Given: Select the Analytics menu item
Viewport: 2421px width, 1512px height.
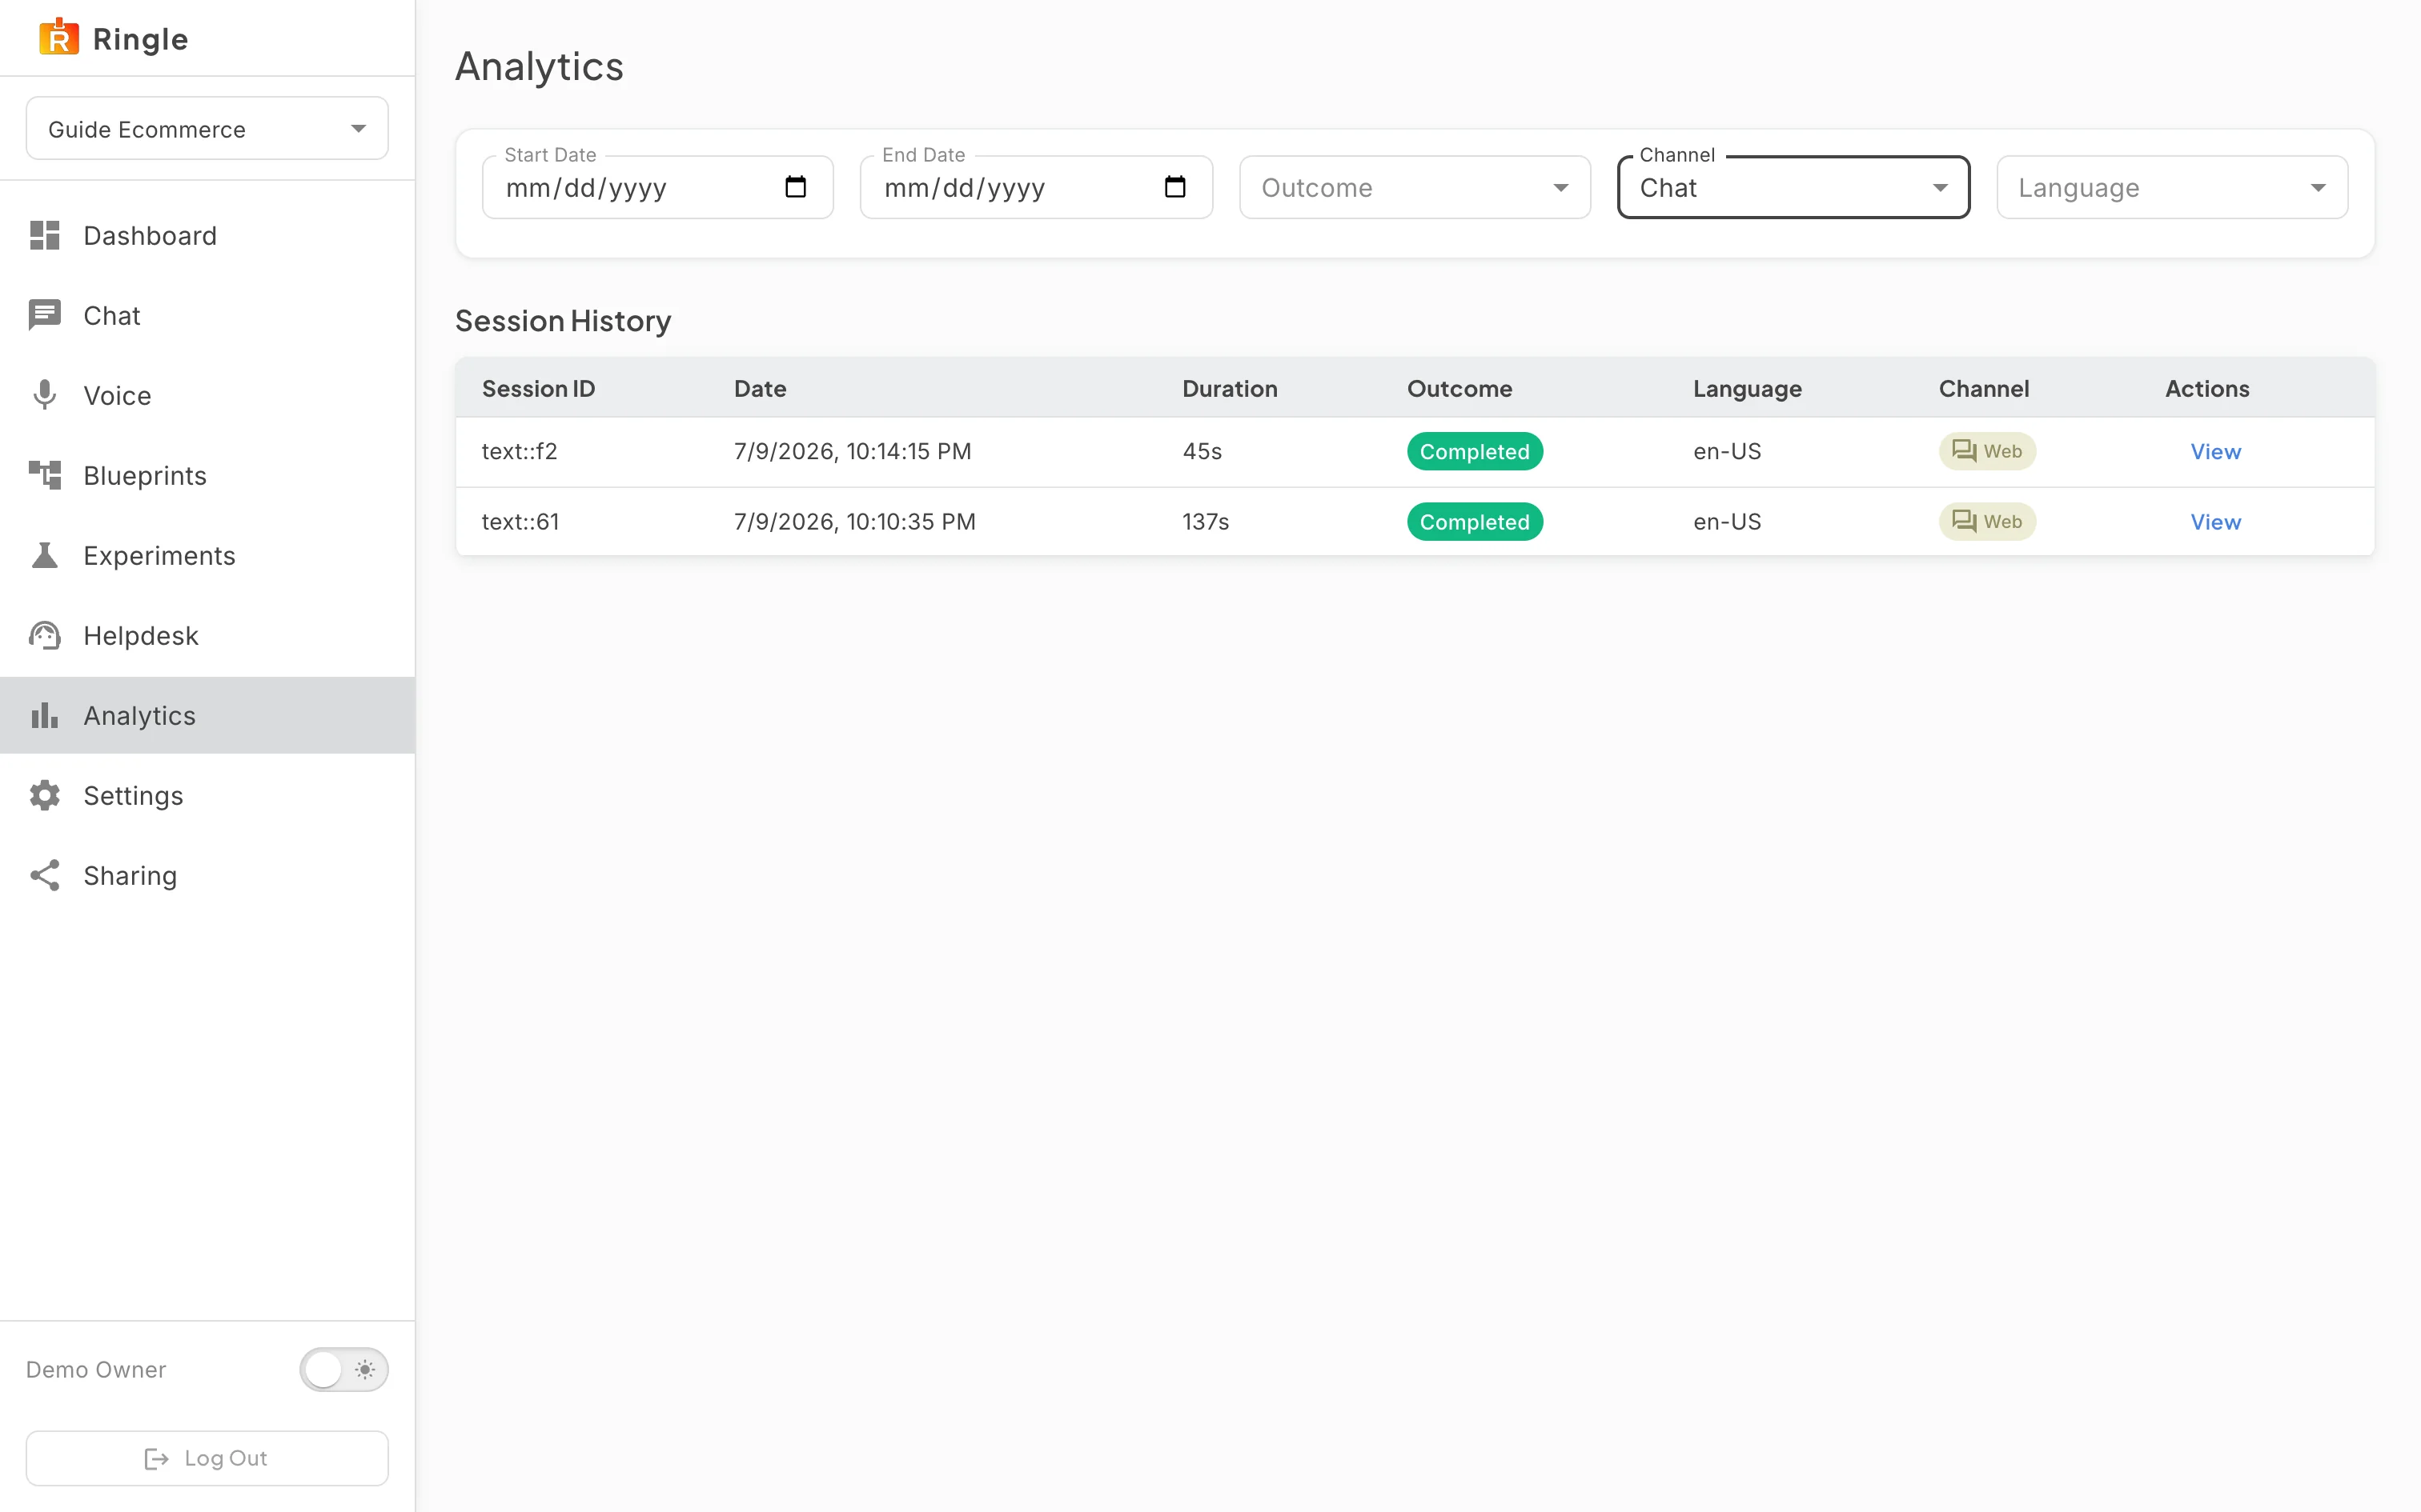Looking at the screenshot, I should [x=207, y=716].
